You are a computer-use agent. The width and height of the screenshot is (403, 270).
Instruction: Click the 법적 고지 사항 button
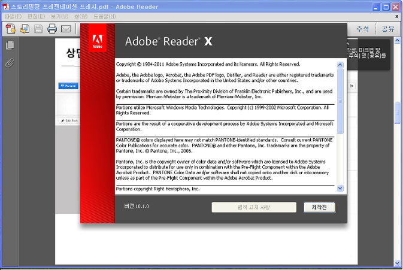click(254, 207)
